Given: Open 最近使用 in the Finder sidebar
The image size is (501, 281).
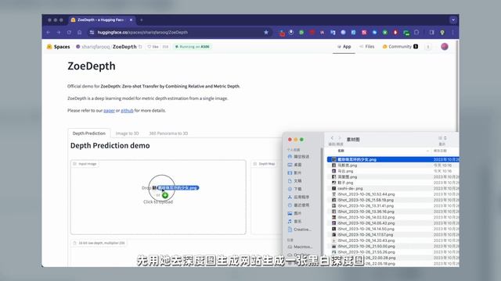Looking at the screenshot, I should click(x=298, y=205).
